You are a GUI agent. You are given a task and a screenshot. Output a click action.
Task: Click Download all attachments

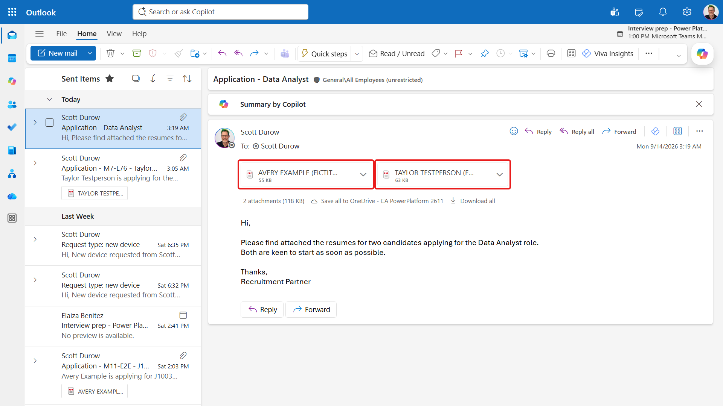click(x=473, y=201)
